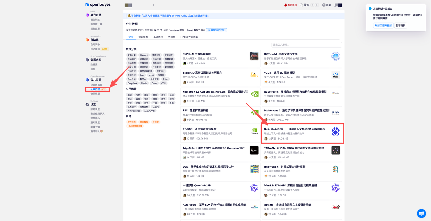Viewport: 431px width, 221px height.
Task: Click the DiffBrush card logo
Action: [335, 56]
